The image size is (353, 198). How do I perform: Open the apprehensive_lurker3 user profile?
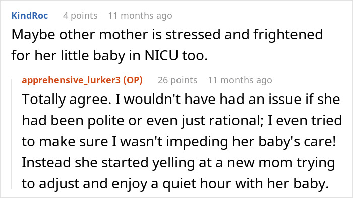coord(71,80)
